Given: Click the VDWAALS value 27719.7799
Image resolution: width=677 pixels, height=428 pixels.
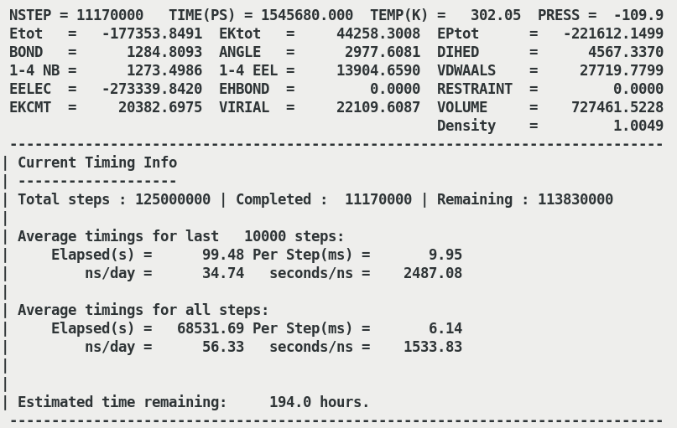Looking at the screenshot, I should pos(622,70).
